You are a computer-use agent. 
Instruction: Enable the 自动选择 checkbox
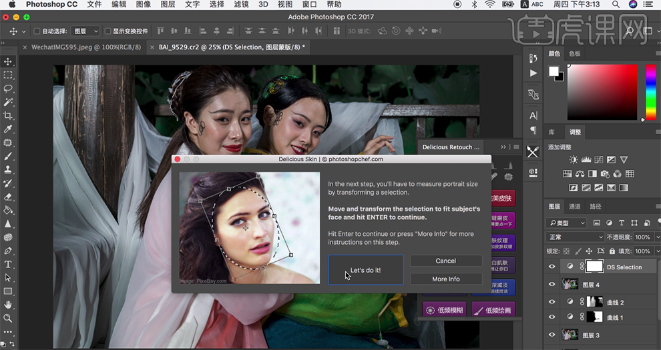[37, 31]
